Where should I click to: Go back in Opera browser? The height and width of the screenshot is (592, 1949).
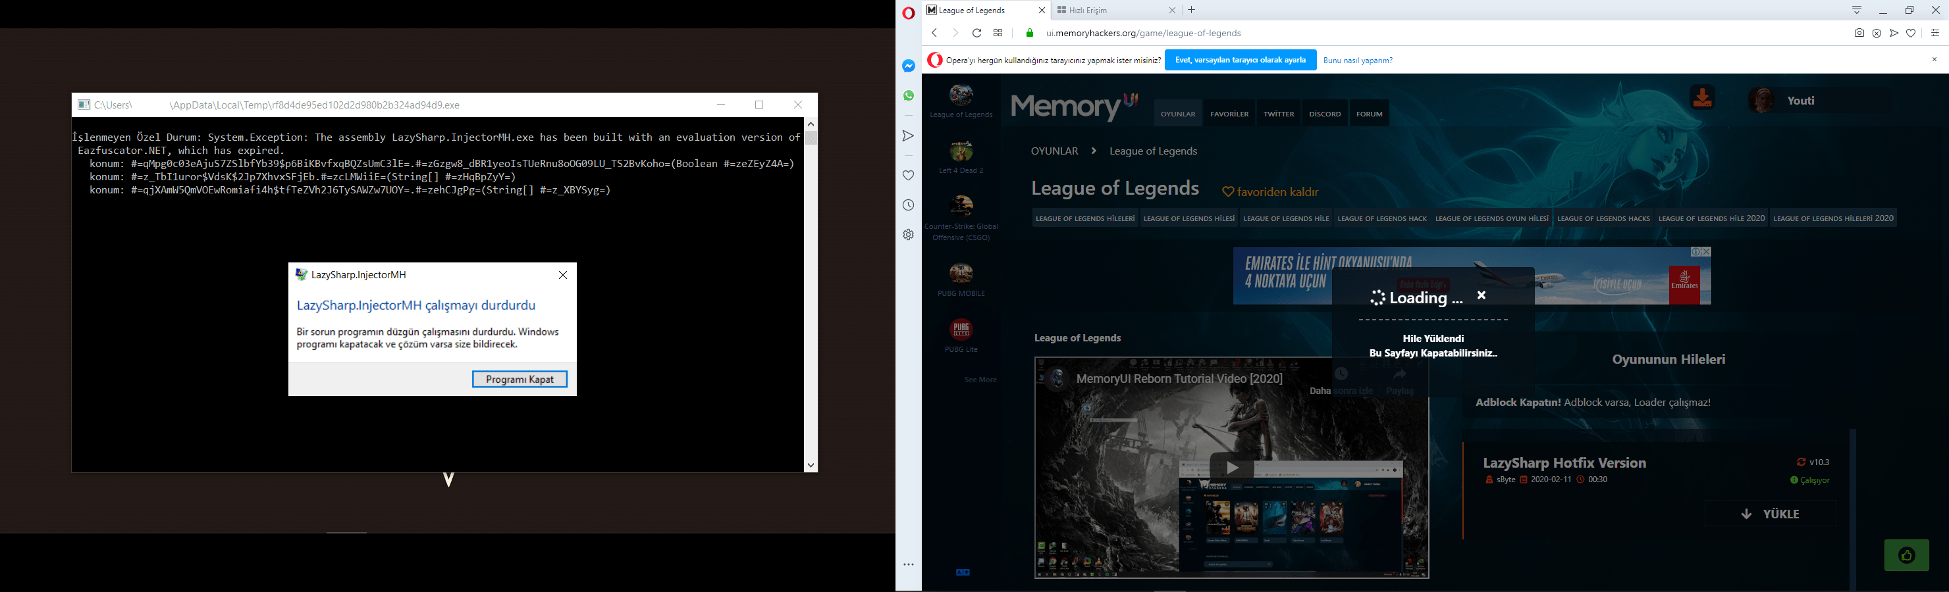coord(934,34)
